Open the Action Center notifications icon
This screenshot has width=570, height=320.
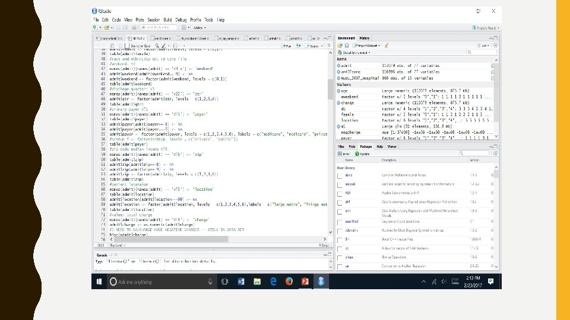[x=491, y=281]
